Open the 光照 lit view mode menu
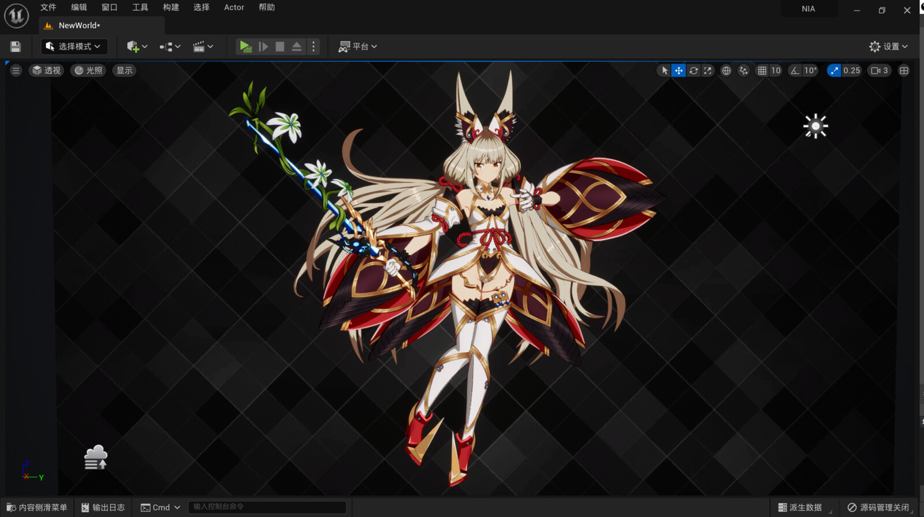Screen dimensions: 924x517 pyautogui.click(x=88, y=70)
